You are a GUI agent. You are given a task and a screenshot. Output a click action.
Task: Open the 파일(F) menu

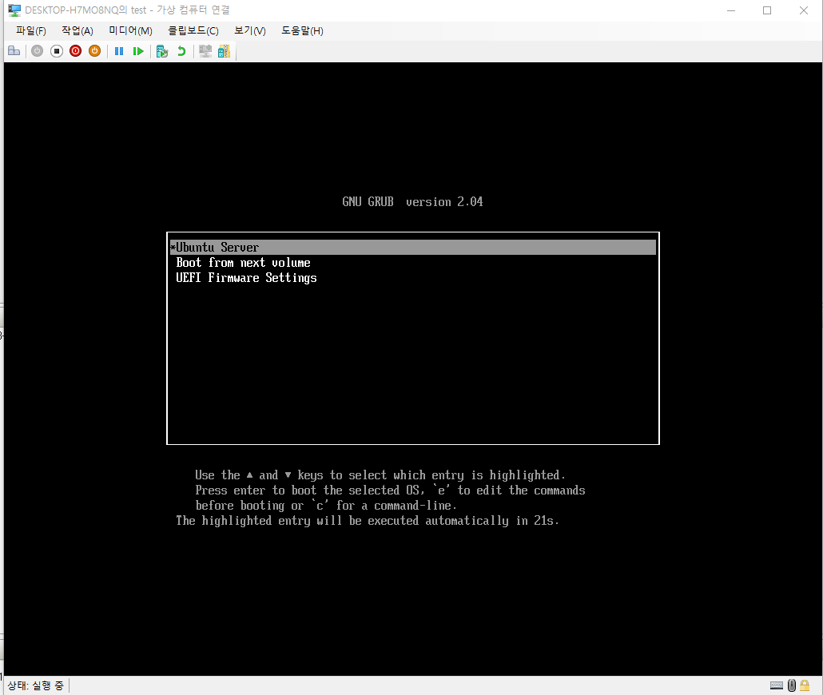[x=31, y=30]
